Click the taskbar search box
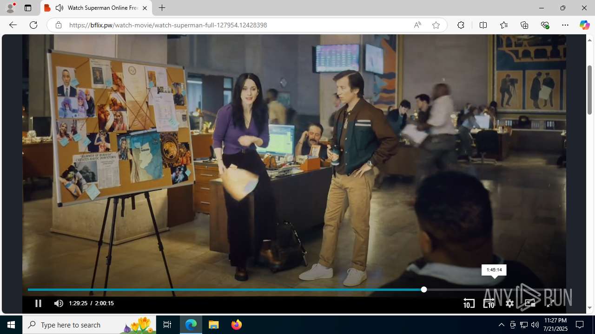Image resolution: width=595 pixels, height=334 pixels. coord(89,325)
